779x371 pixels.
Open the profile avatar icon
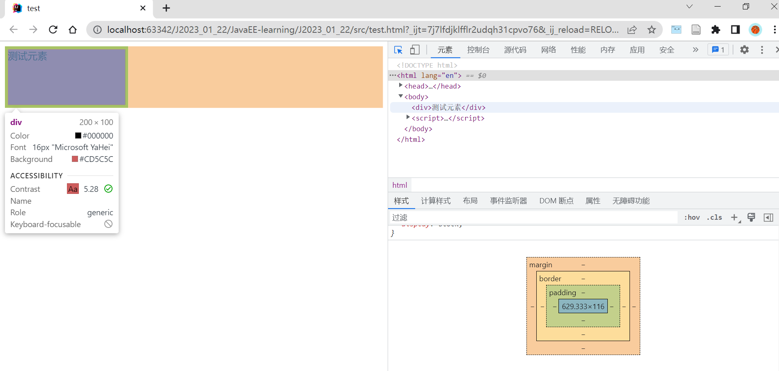point(755,30)
